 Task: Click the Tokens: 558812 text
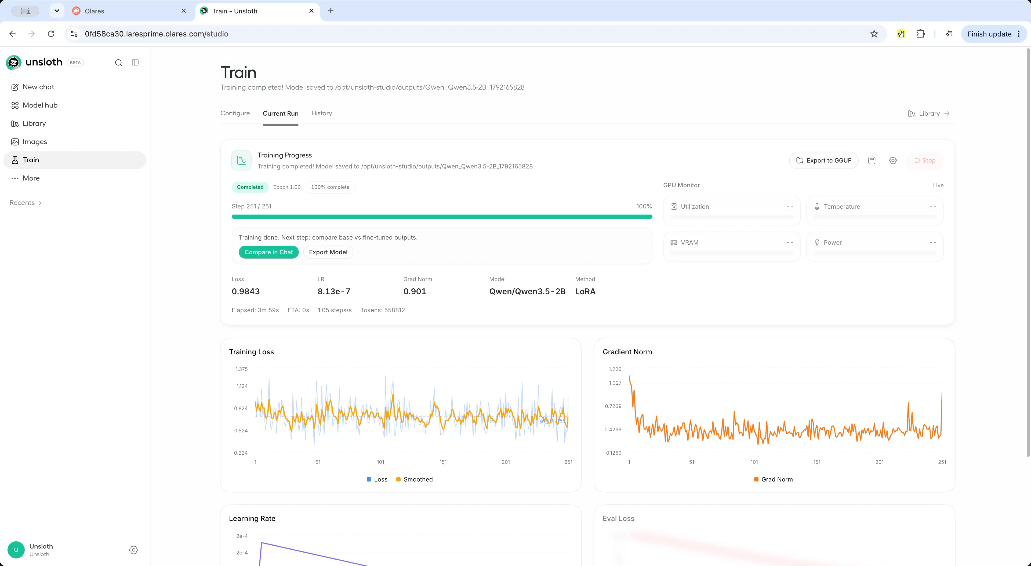pyautogui.click(x=383, y=310)
